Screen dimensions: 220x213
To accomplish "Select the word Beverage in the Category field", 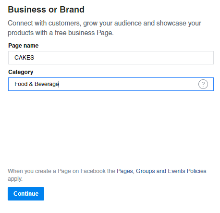I will [x=47, y=84].
